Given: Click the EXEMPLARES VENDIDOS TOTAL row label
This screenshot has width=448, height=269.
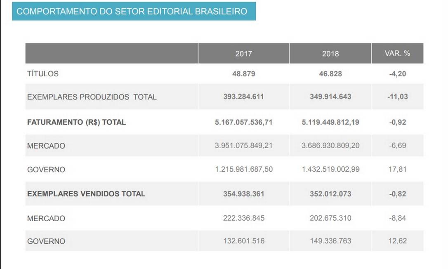Looking at the screenshot, I should [86, 193].
